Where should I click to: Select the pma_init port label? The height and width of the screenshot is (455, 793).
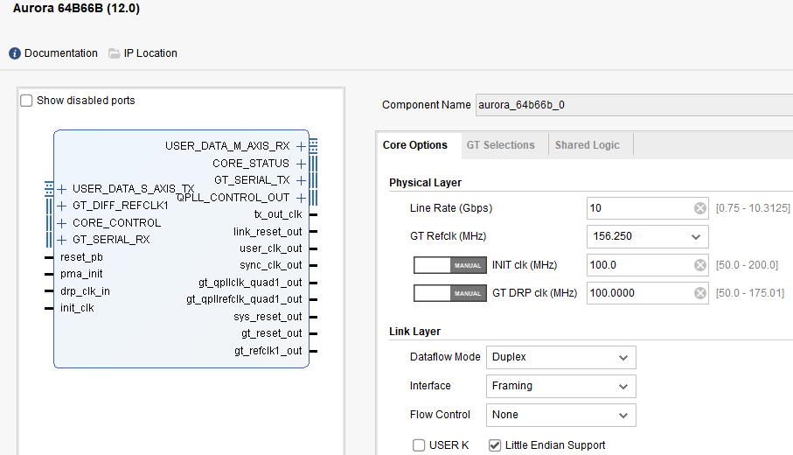pos(81,274)
